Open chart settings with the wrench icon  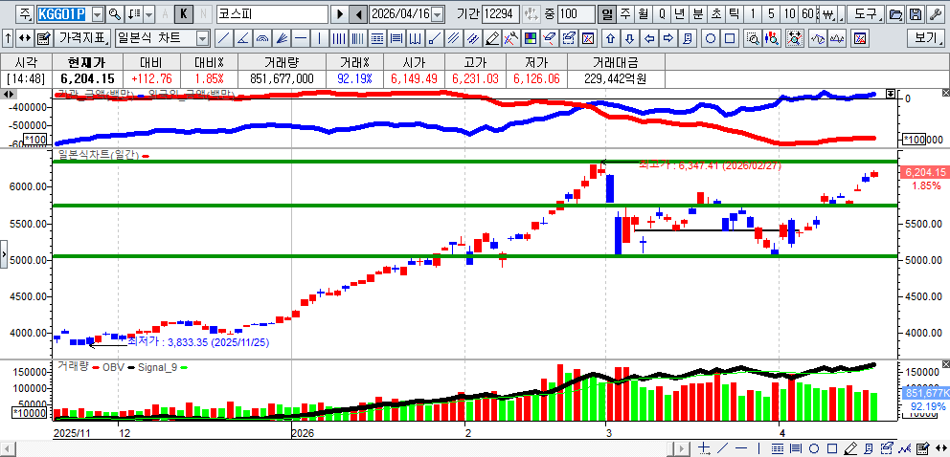pos(934,14)
